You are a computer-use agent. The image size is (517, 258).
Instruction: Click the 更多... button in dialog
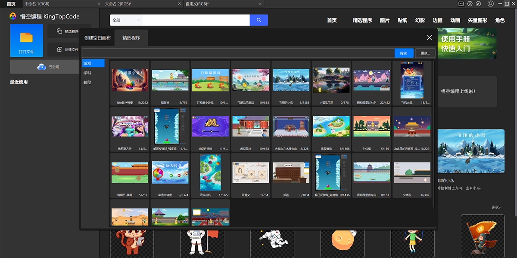pyautogui.click(x=425, y=53)
